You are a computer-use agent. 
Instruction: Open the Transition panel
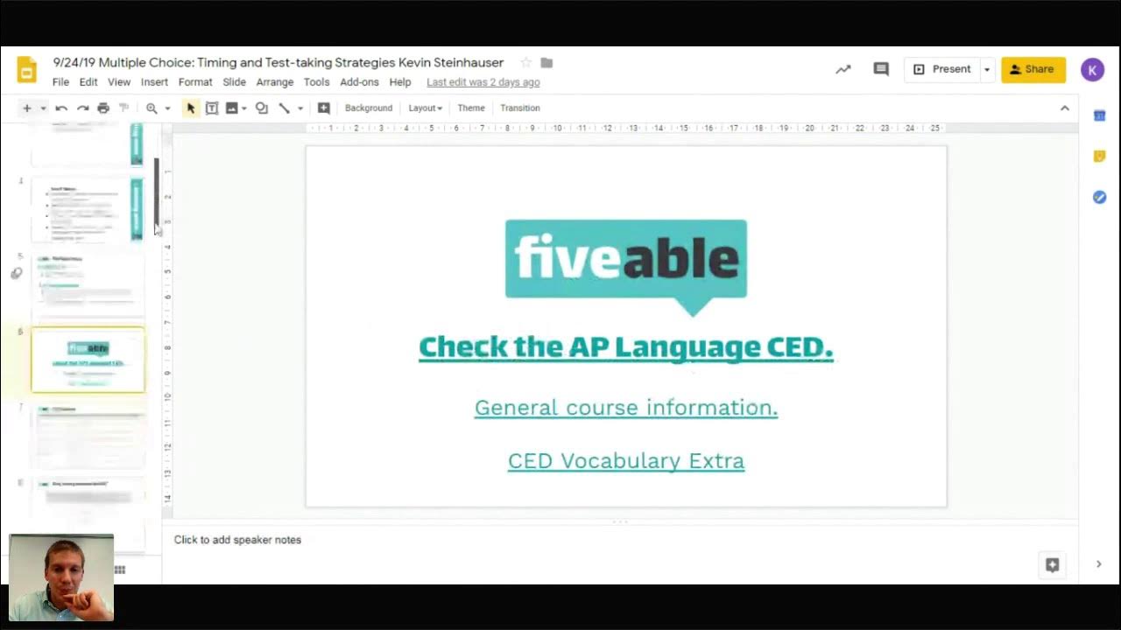(520, 108)
